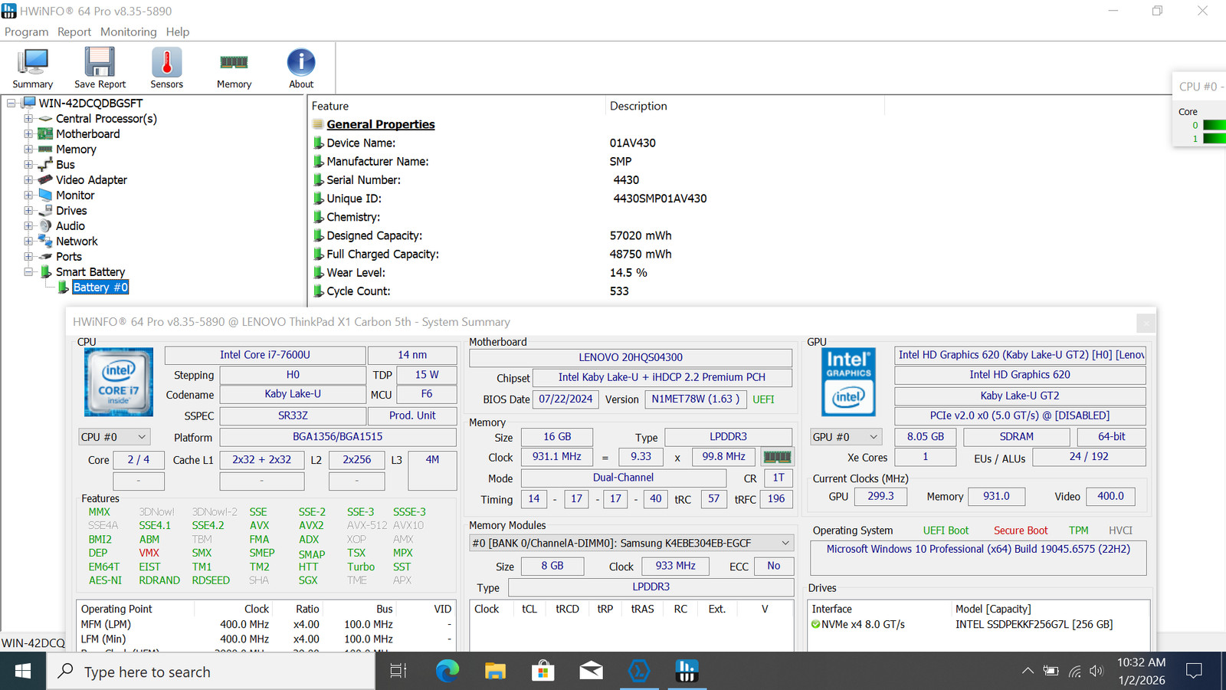The image size is (1226, 690).
Task: Click the volume speaker tray icon
Action: 1097,672
